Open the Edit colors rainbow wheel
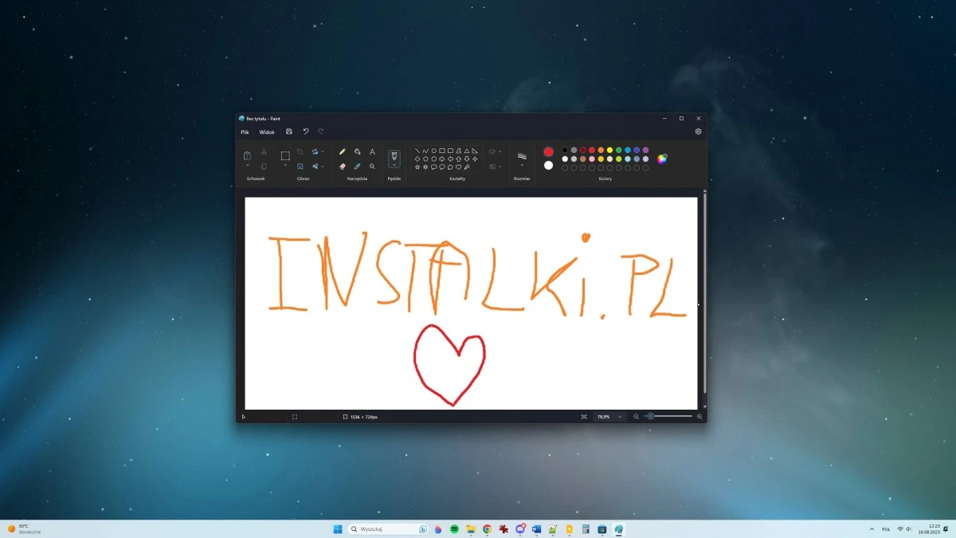The width and height of the screenshot is (956, 538). point(662,159)
